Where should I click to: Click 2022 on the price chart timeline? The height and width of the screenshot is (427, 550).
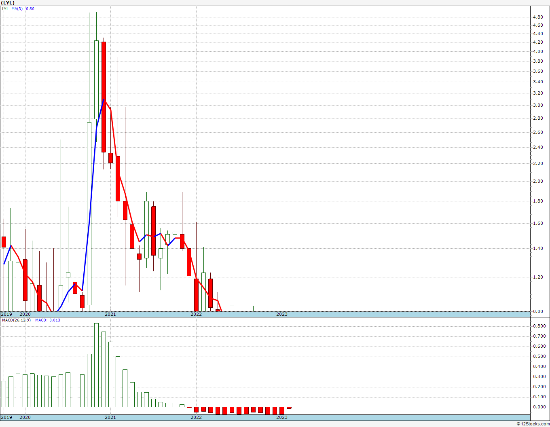pyautogui.click(x=196, y=314)
